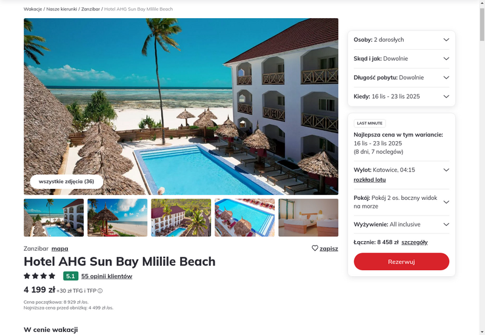The width and height of the screenshot is (485, 335).
Task: Open the Kiedy date range dropdown
Action: pos(401,96)
